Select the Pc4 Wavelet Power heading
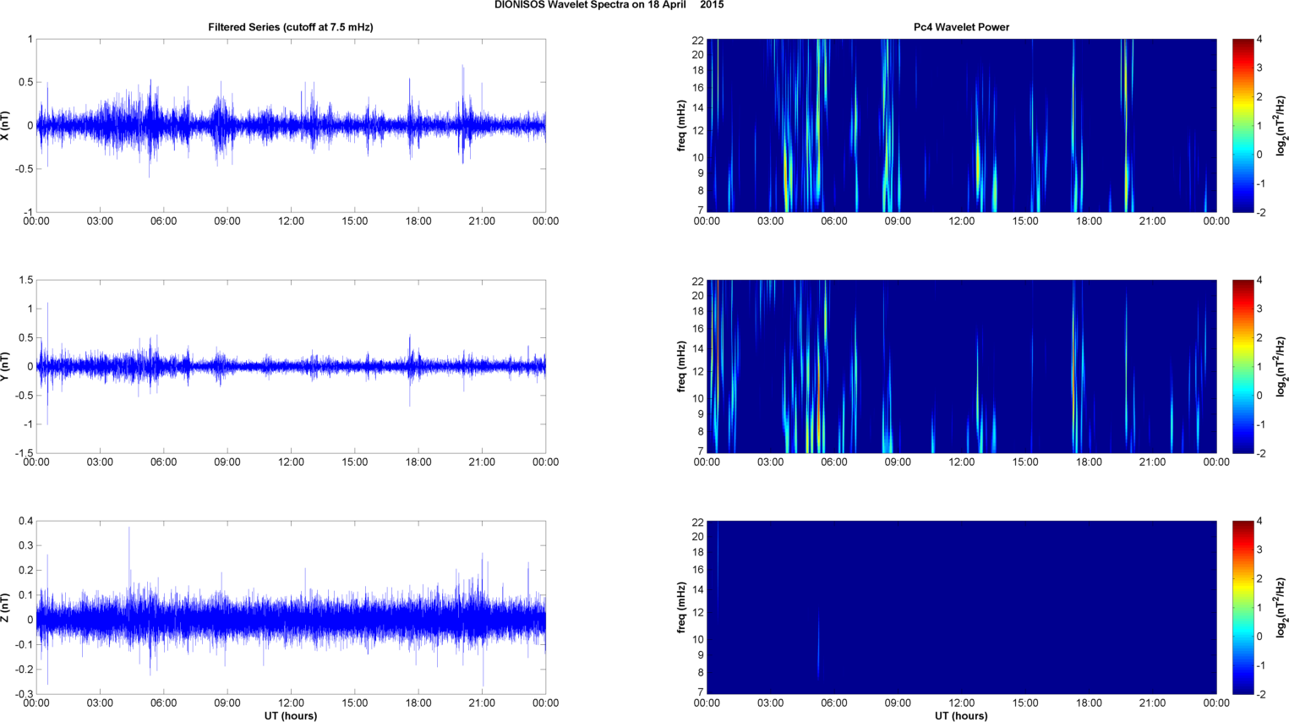 click(x=961, y=27)
